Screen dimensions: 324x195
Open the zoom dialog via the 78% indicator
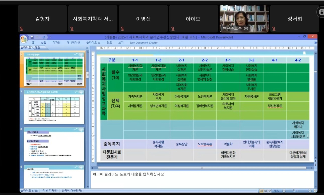coord(276,190)
